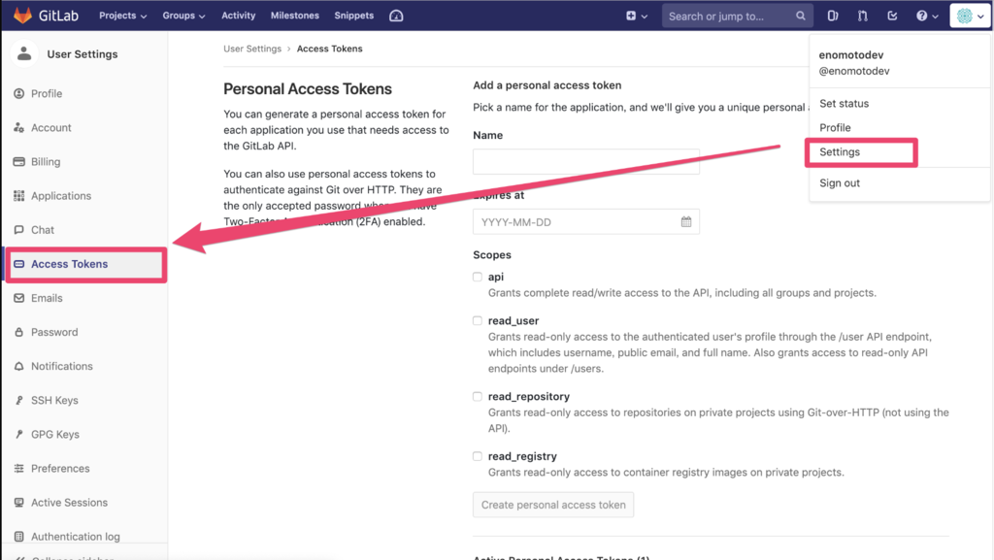Click User Settings breadcrumb link

click(252, 49)
